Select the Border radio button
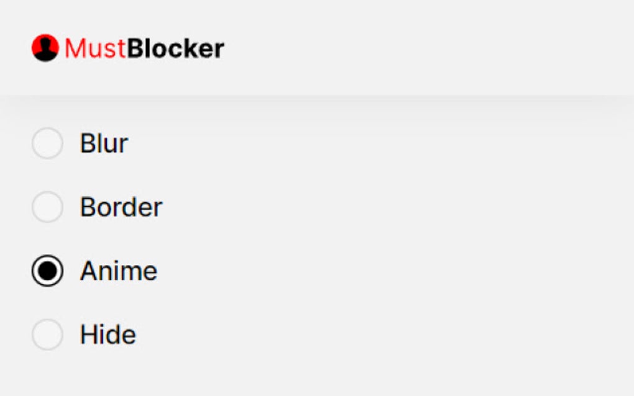This screenshot has width=634, height=396. pyautogui.click(x=47, y=207)
